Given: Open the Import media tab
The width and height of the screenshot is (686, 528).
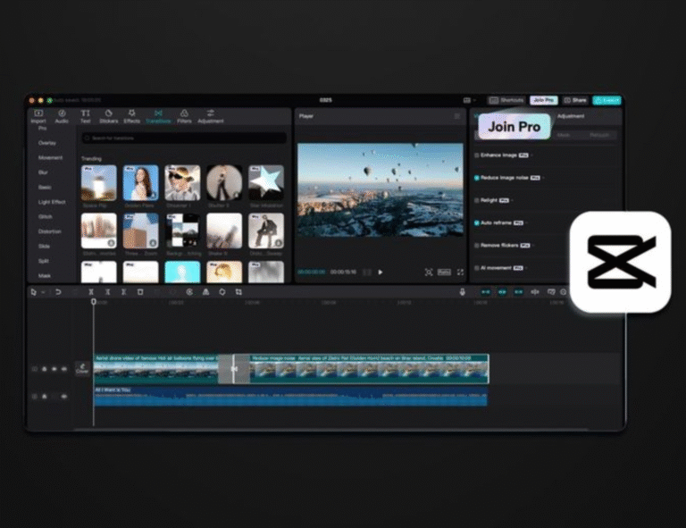Looking at the screenshot, I should point(38,116).
